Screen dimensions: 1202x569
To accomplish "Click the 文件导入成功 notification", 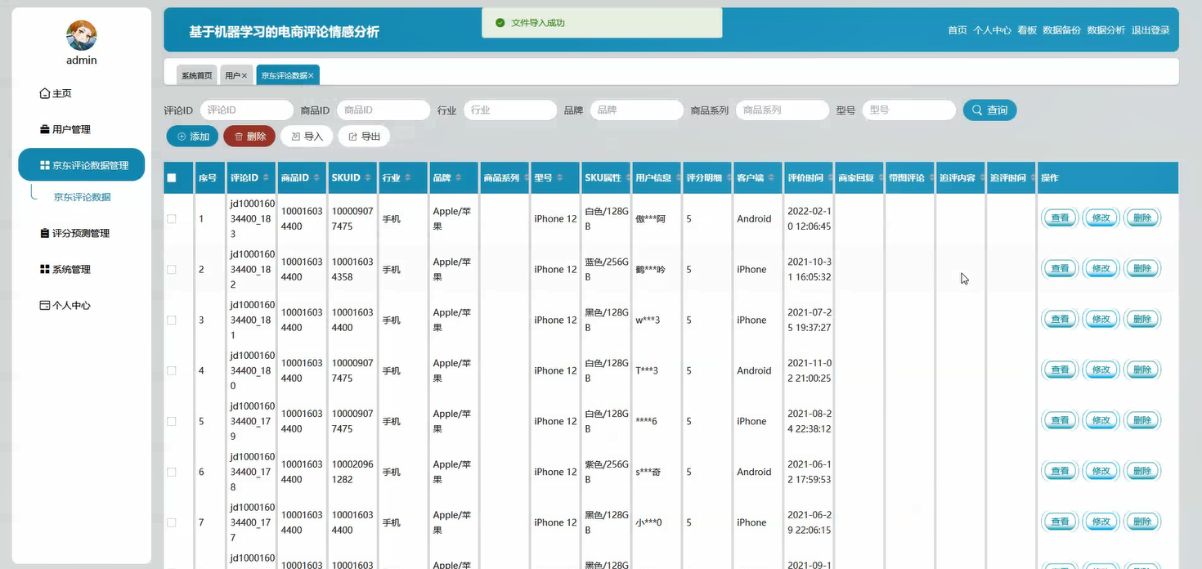I will click(602, 23).
